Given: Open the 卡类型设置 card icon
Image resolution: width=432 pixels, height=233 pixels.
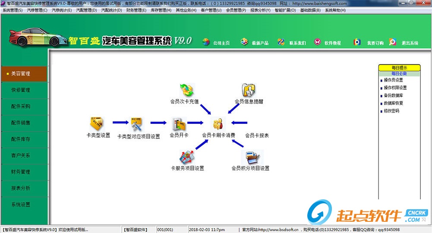Looking at the screenshot, I should 97,123.
